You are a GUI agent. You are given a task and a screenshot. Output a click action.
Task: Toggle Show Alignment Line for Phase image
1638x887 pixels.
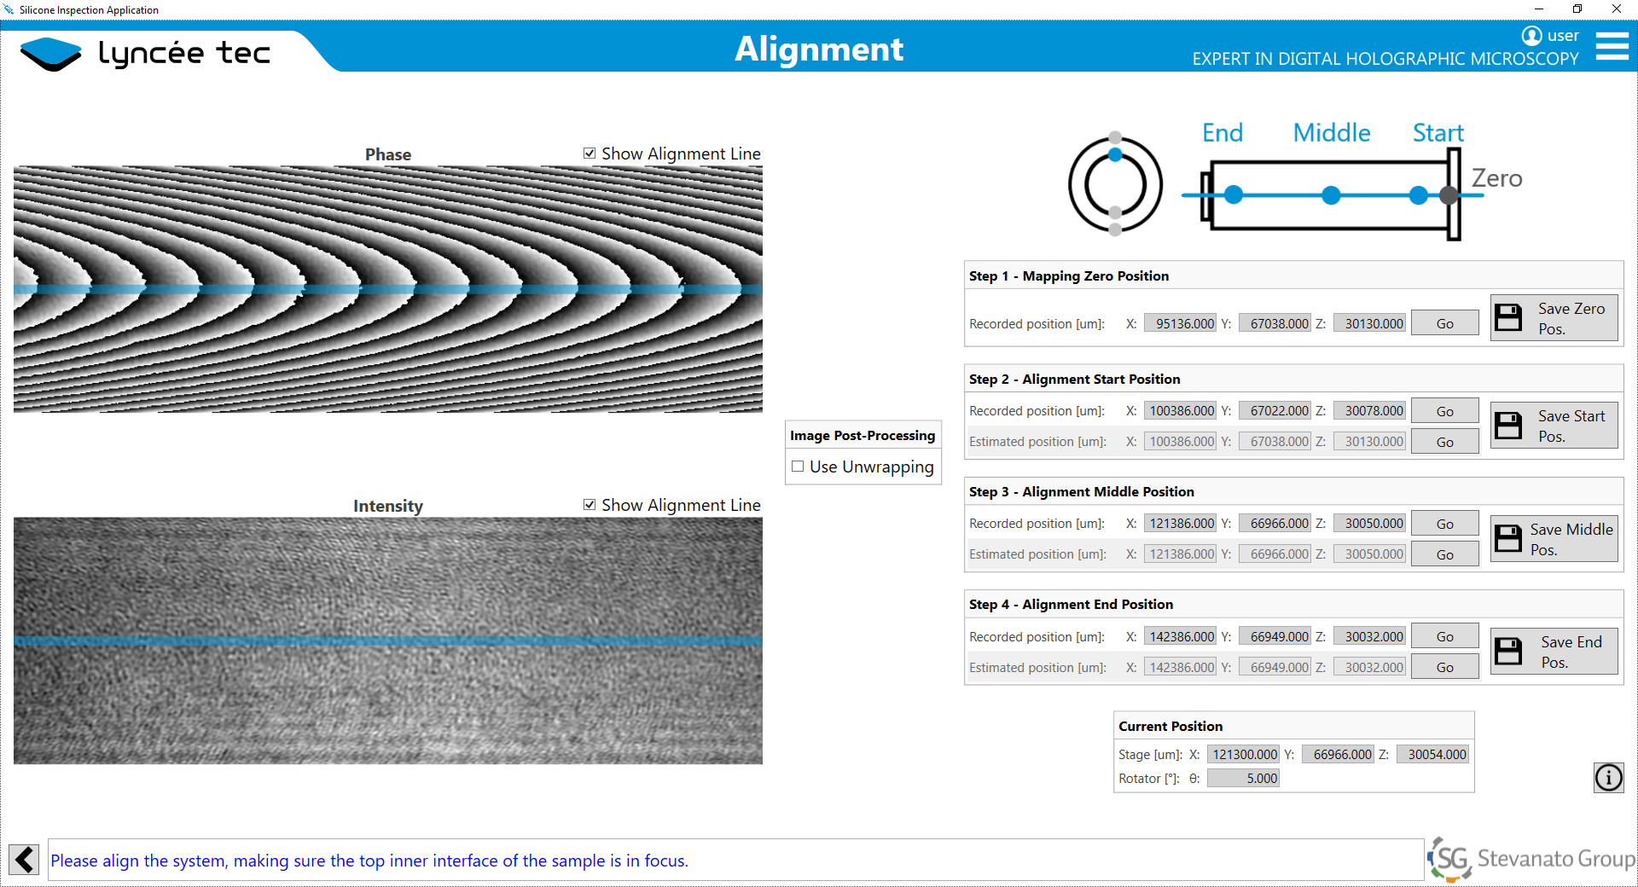click(x=590, y=154)
